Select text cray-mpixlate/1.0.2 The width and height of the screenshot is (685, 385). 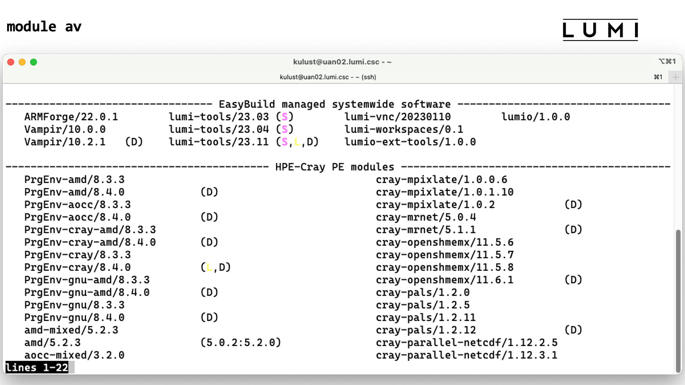[435, 205]
